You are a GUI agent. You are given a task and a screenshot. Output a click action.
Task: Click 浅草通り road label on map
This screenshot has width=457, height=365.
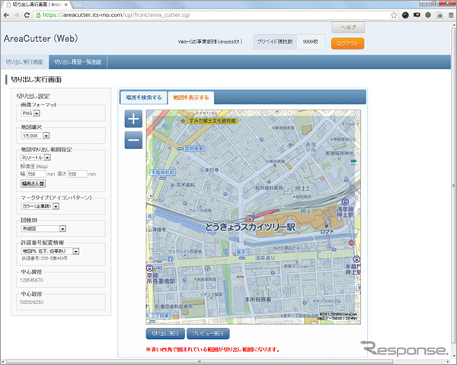coord(265,258)
